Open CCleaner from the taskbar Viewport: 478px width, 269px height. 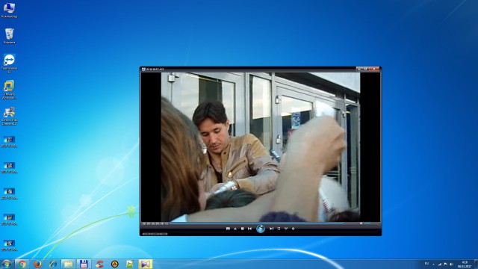click(x=99, y=264)
